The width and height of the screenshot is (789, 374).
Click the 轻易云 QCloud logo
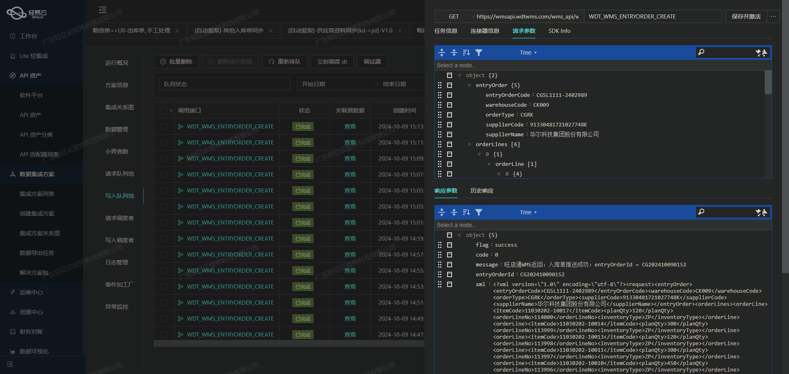tap(27, 13)
